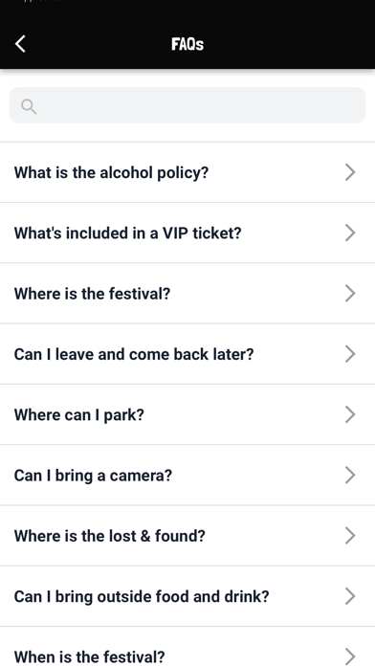Open "Can I bring outside food and drink?"
The image size is (375, 666).
(187, 596)
